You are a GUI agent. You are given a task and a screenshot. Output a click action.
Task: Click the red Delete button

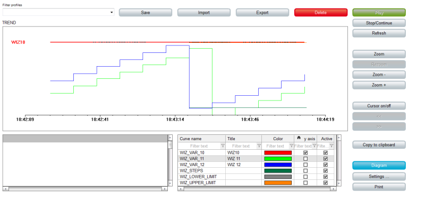(321, 12)
